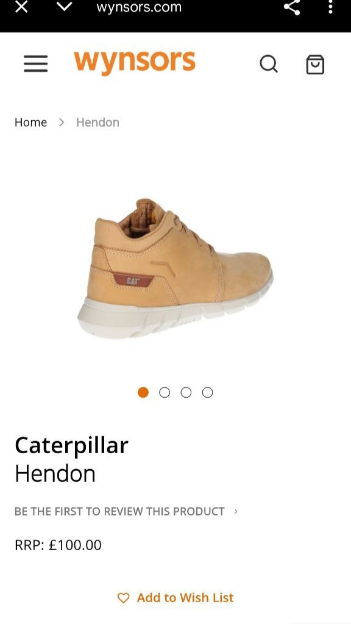Screen dimensions: 351x624
Task: Close the browser tab with X icon
Action: 21,6
